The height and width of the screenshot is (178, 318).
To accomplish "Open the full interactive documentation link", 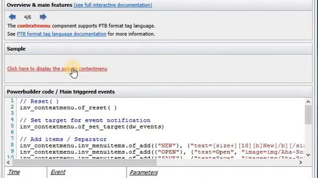I will tap(113, 5).
